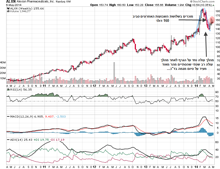Click the High 160.50 value
Image resolution: width=220 pixels, height=169 pixels.
click(x=117, y=5)
